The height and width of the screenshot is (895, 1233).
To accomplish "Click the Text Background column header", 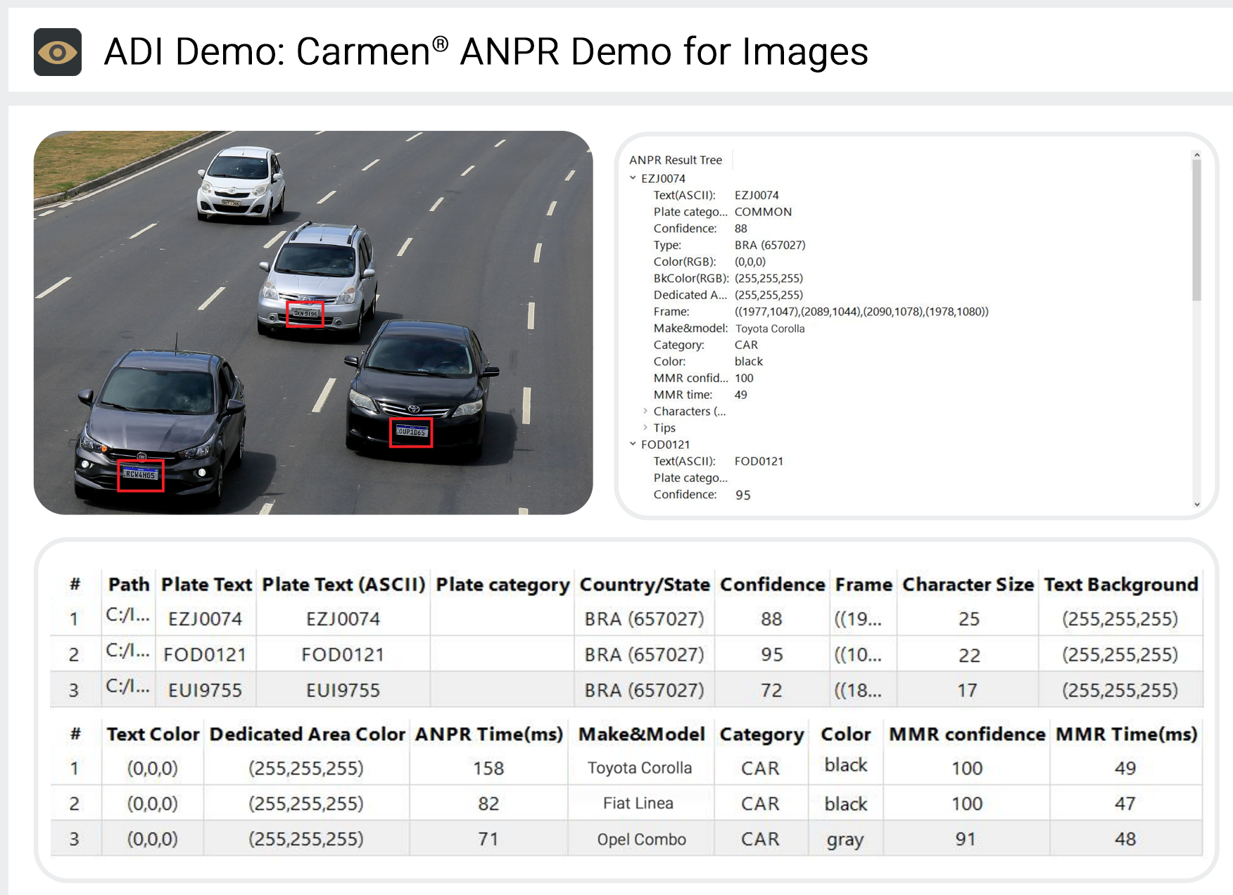I will 1120,585.
